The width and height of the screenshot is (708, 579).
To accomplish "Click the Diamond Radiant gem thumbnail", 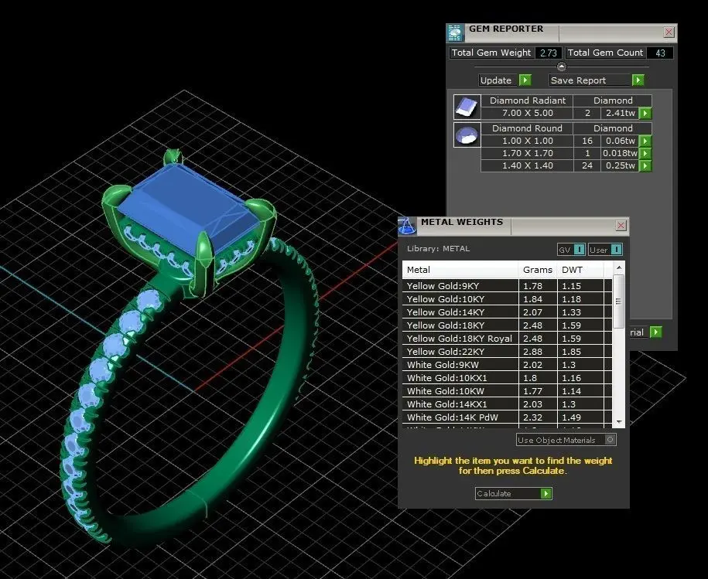I will click(x=467, y=107).
